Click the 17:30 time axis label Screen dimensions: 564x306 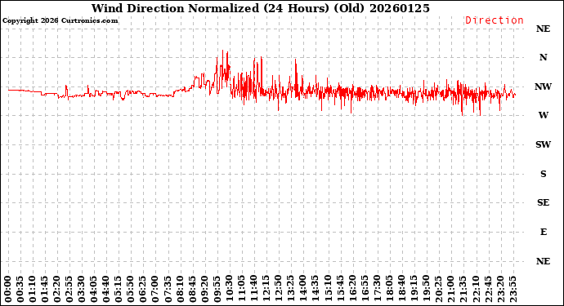pyautogui.click(x=377, y=290)
